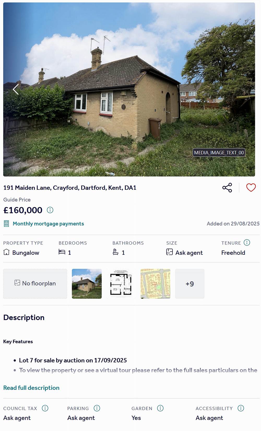Screen dimensions: 261x431
Task: Click the mortgage calculator icon
Action: (x=7, y=224)
